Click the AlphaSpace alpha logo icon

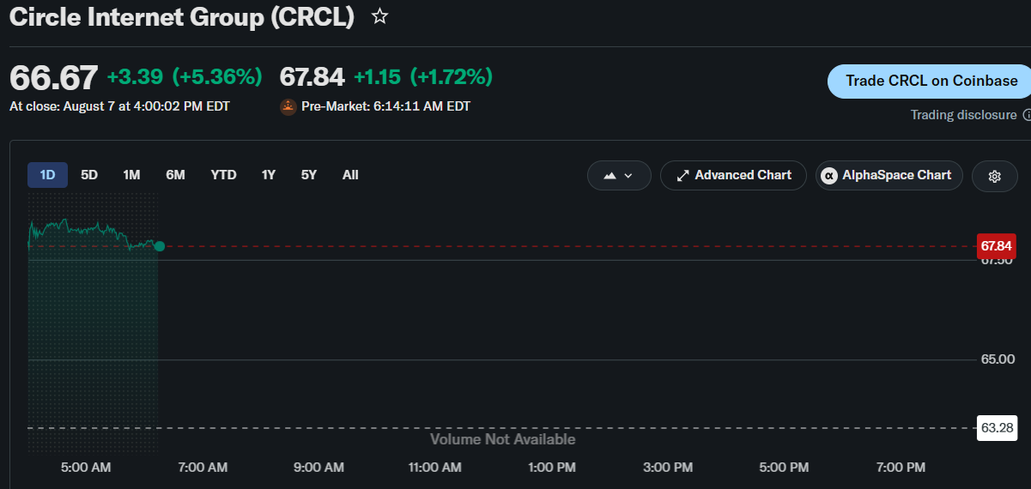[829, 176]
